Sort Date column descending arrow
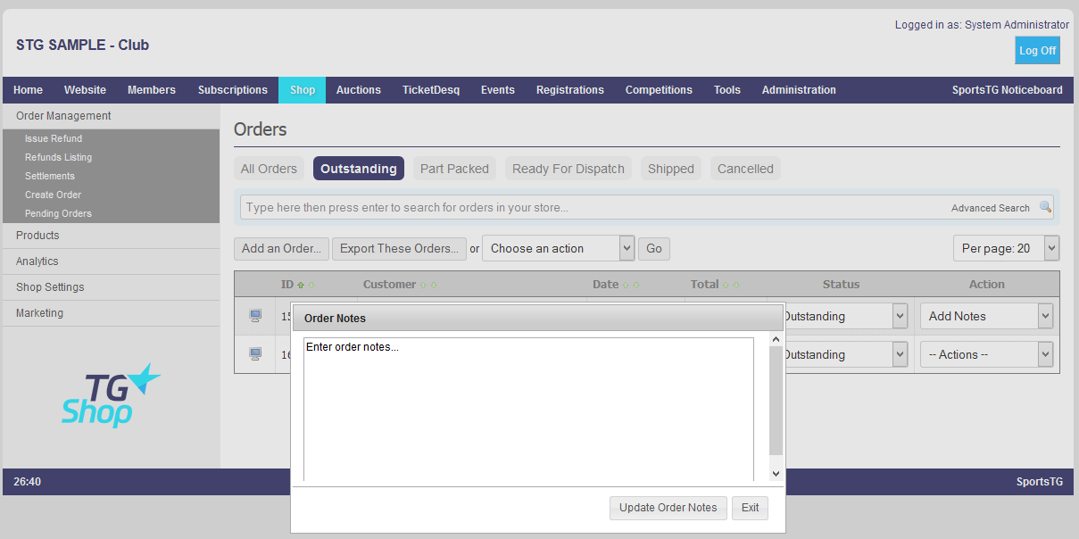Viewport: 1079px width, 539px height. (x=636, y=286)
